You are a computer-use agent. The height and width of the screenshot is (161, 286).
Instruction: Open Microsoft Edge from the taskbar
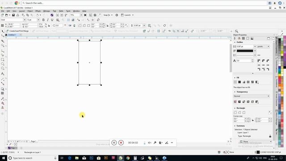click(70, 158)
